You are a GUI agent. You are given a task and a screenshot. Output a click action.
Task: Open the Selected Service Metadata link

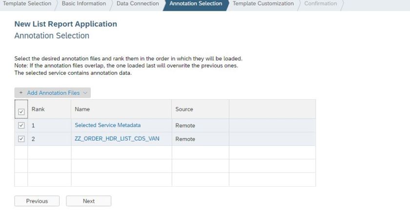point(107,125)
